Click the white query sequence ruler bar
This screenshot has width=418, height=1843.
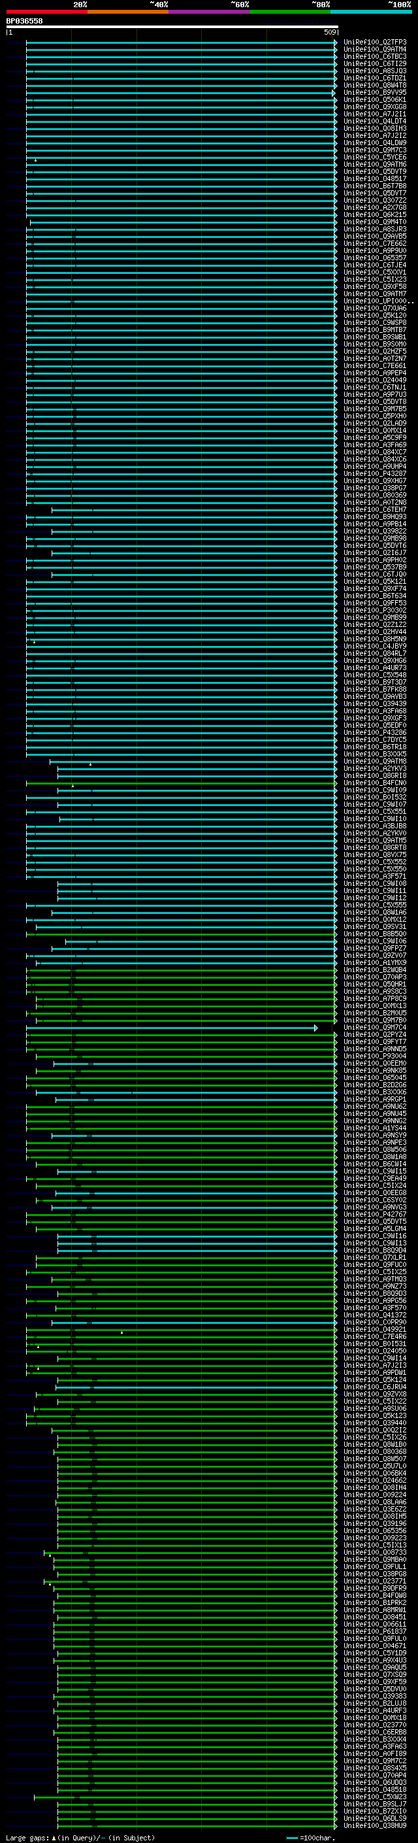tap(172, 27)
